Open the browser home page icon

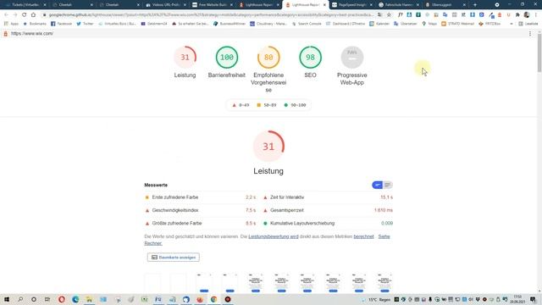(x=33, y=15)
